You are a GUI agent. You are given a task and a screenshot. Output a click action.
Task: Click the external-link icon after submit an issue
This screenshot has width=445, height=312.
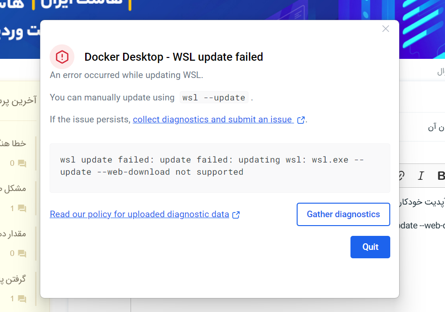click(x=301, y=120)
